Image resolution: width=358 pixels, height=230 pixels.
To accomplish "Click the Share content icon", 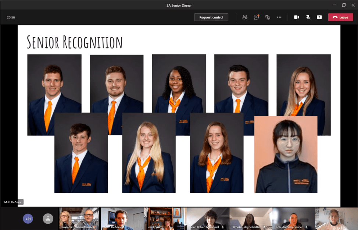I will point(319,17).
